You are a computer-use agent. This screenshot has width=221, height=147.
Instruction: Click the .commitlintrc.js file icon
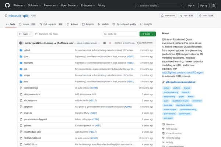pyautogui.click(x=21, y=88)
